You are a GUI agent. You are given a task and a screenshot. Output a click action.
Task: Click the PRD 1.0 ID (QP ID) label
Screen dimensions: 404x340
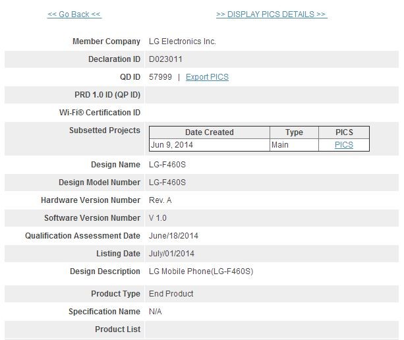[x=107, y=95]
